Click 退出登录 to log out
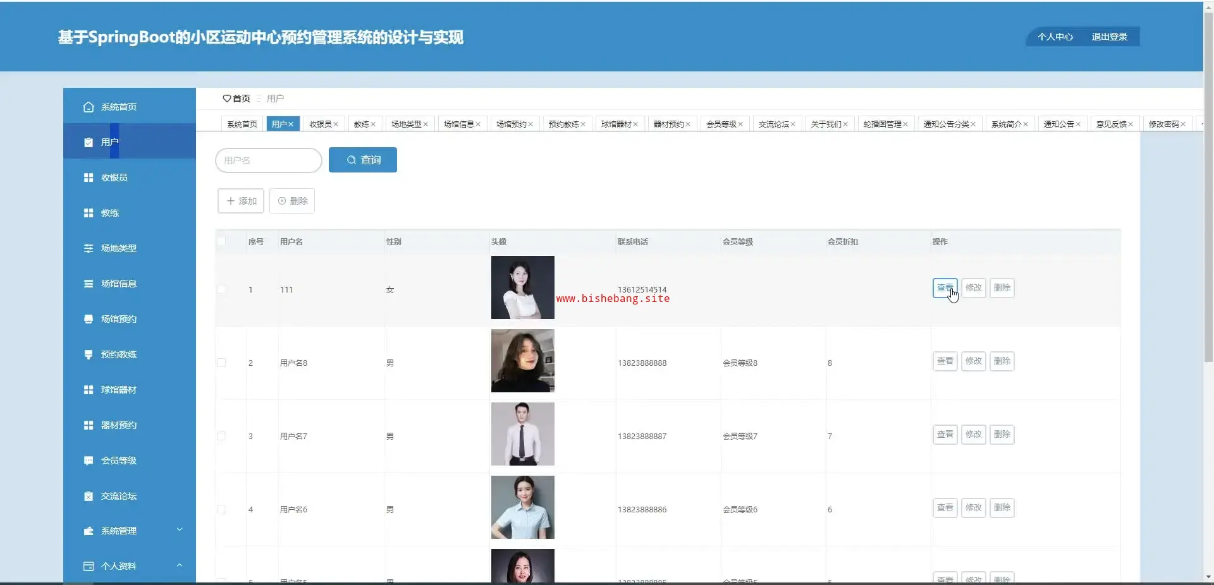Image resolution: width=1214 pixels, height=585 pixels. click(1110, 37)
